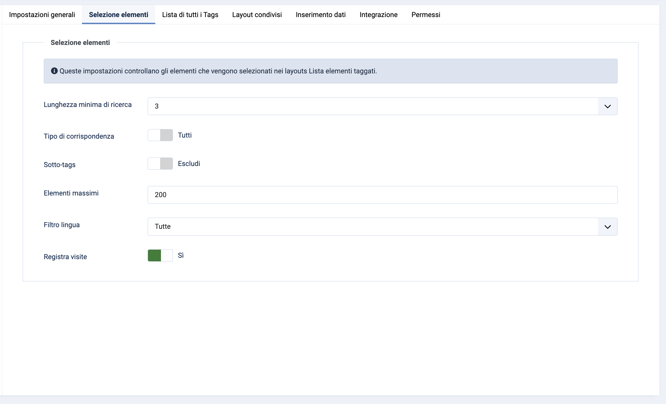Click the Filtro lingua label
666x404 pixels.
(x=62, y=225)
